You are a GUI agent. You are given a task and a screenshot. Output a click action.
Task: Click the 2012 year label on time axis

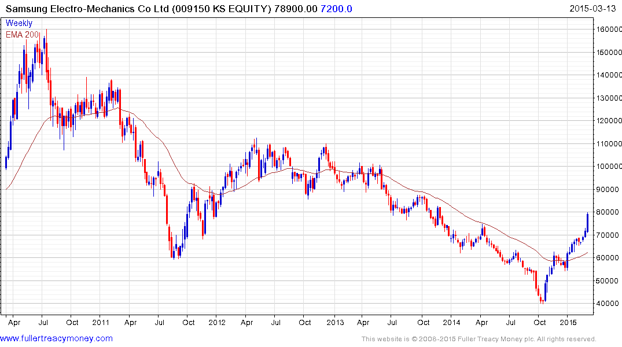coord(217,322)
